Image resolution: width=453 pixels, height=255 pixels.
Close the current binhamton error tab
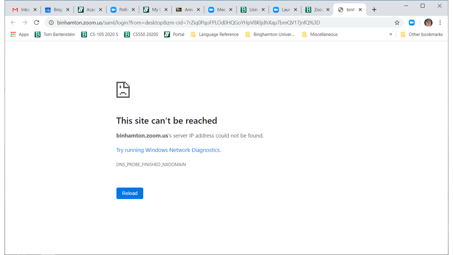point(360,10)
